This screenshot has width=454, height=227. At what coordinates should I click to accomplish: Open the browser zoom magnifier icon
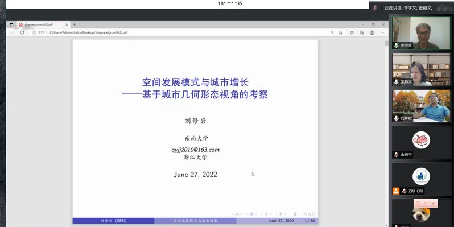332,32
